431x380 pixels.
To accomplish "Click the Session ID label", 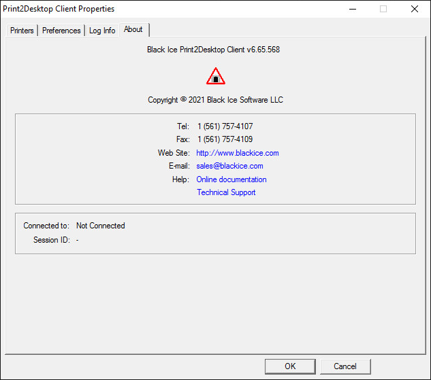I will tap(51, 240).
